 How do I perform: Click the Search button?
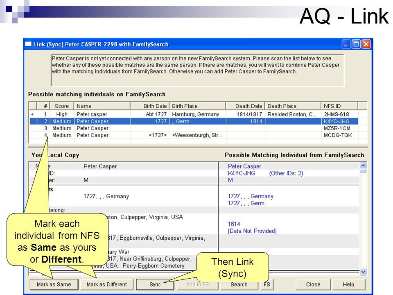[239, 284]
